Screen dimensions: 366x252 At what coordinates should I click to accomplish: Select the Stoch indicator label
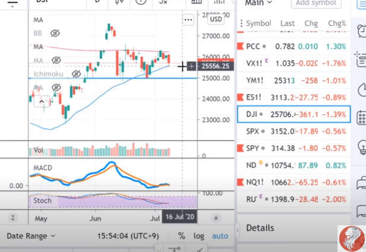[x=42, y=200]
